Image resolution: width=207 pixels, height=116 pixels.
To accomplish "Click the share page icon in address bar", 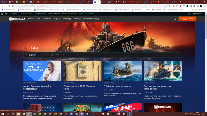I will [x=166, y=6].
